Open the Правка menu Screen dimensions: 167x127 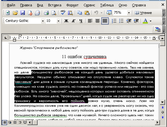(x=26, y=5)
